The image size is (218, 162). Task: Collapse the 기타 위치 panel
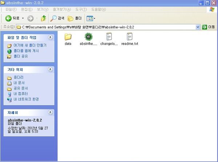tap(51, 69)
